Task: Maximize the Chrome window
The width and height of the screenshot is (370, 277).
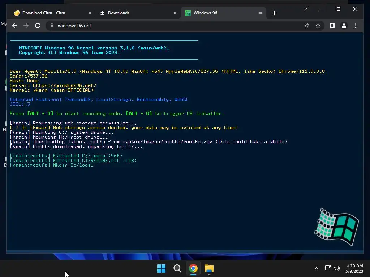Action: (x=338, y=9)
